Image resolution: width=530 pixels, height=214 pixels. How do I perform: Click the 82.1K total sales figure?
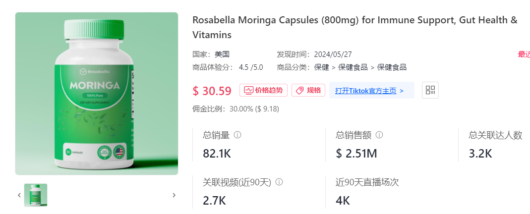click(x=217, y=154)
